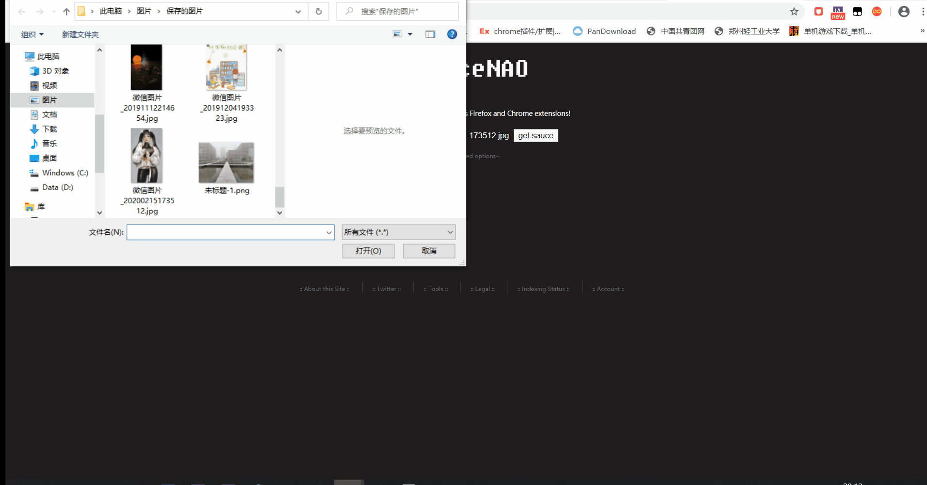Open the file type filter 所有文件 dropdown
The width and height of the screenshot is (927, 485).
(399, 232)
